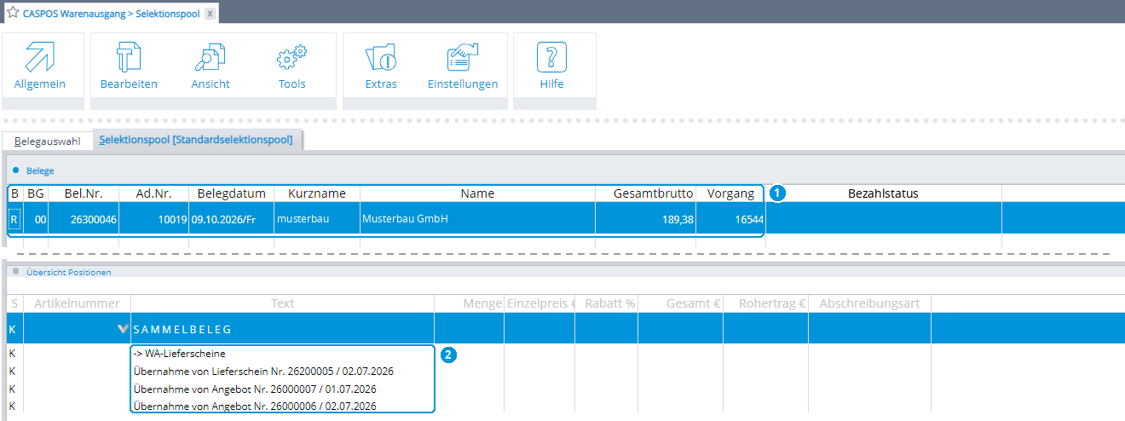Open the Ansicht ribbon menu
Screen dimensions: 1125x421
(x=211, y=66)
